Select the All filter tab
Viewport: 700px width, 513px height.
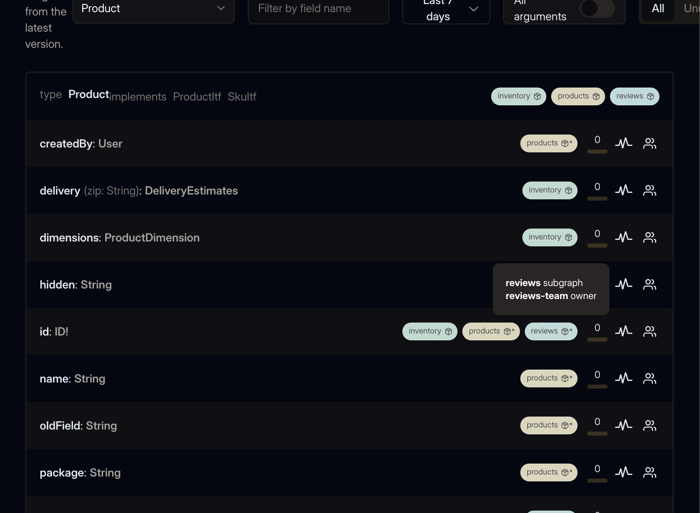point(657,9)
